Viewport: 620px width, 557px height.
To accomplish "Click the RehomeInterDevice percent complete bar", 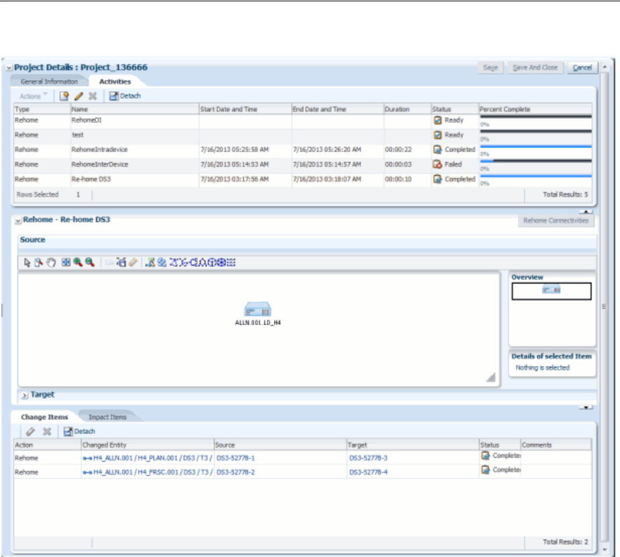I will (535, 161).
